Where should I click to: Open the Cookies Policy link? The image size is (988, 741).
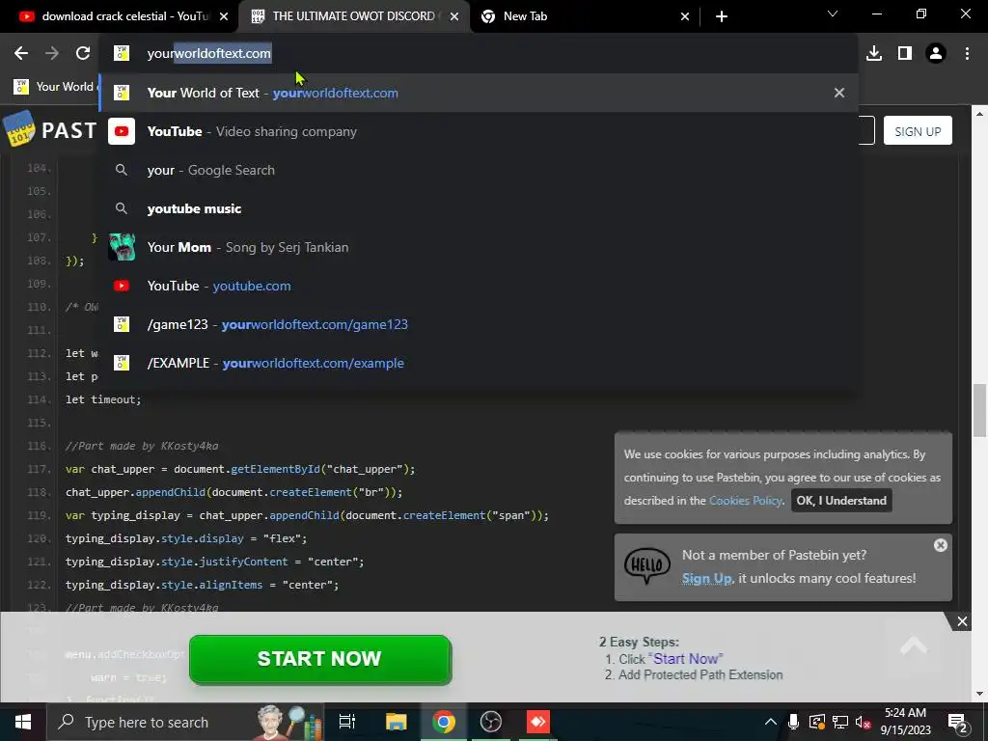pos(746,501)
